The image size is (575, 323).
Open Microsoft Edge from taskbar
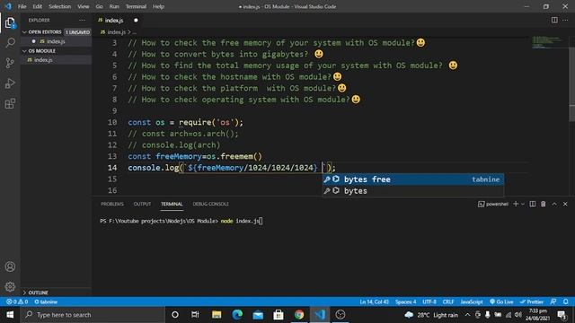tap(237, 315)
